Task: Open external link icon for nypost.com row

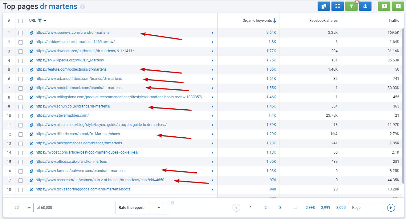Action: tap(31, 152)
